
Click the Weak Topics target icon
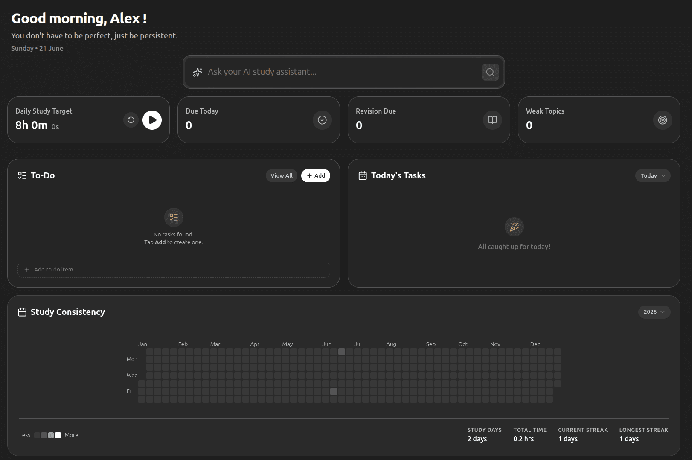[x=663, y=120]
